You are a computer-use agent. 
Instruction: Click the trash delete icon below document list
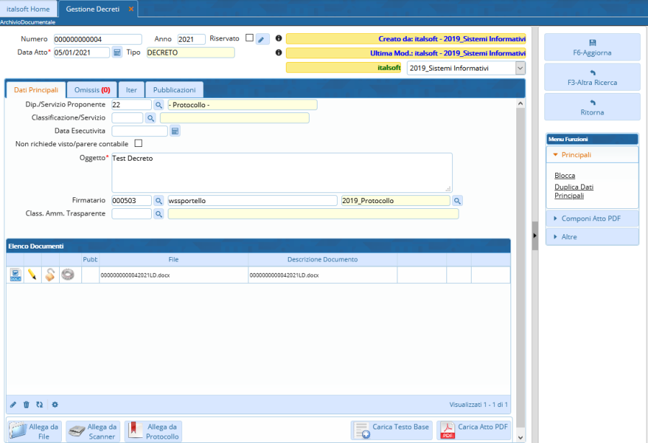pos(27,405)
